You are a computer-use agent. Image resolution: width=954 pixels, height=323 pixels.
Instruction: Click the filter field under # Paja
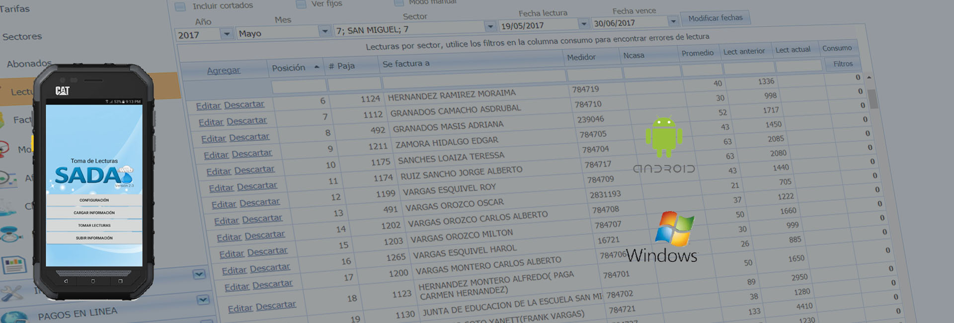pos(354,83)
